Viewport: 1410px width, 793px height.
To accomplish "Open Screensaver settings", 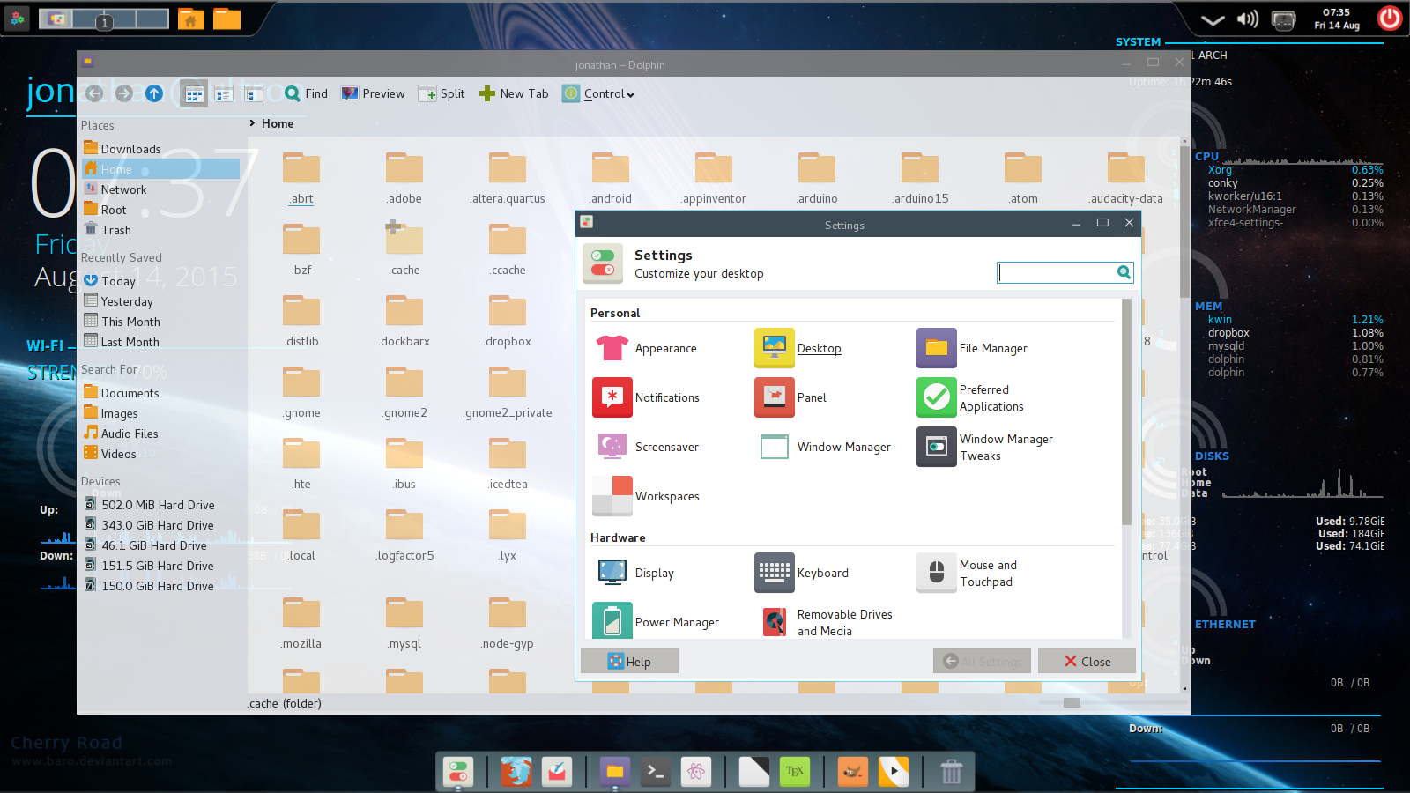I will click(647, 448).
